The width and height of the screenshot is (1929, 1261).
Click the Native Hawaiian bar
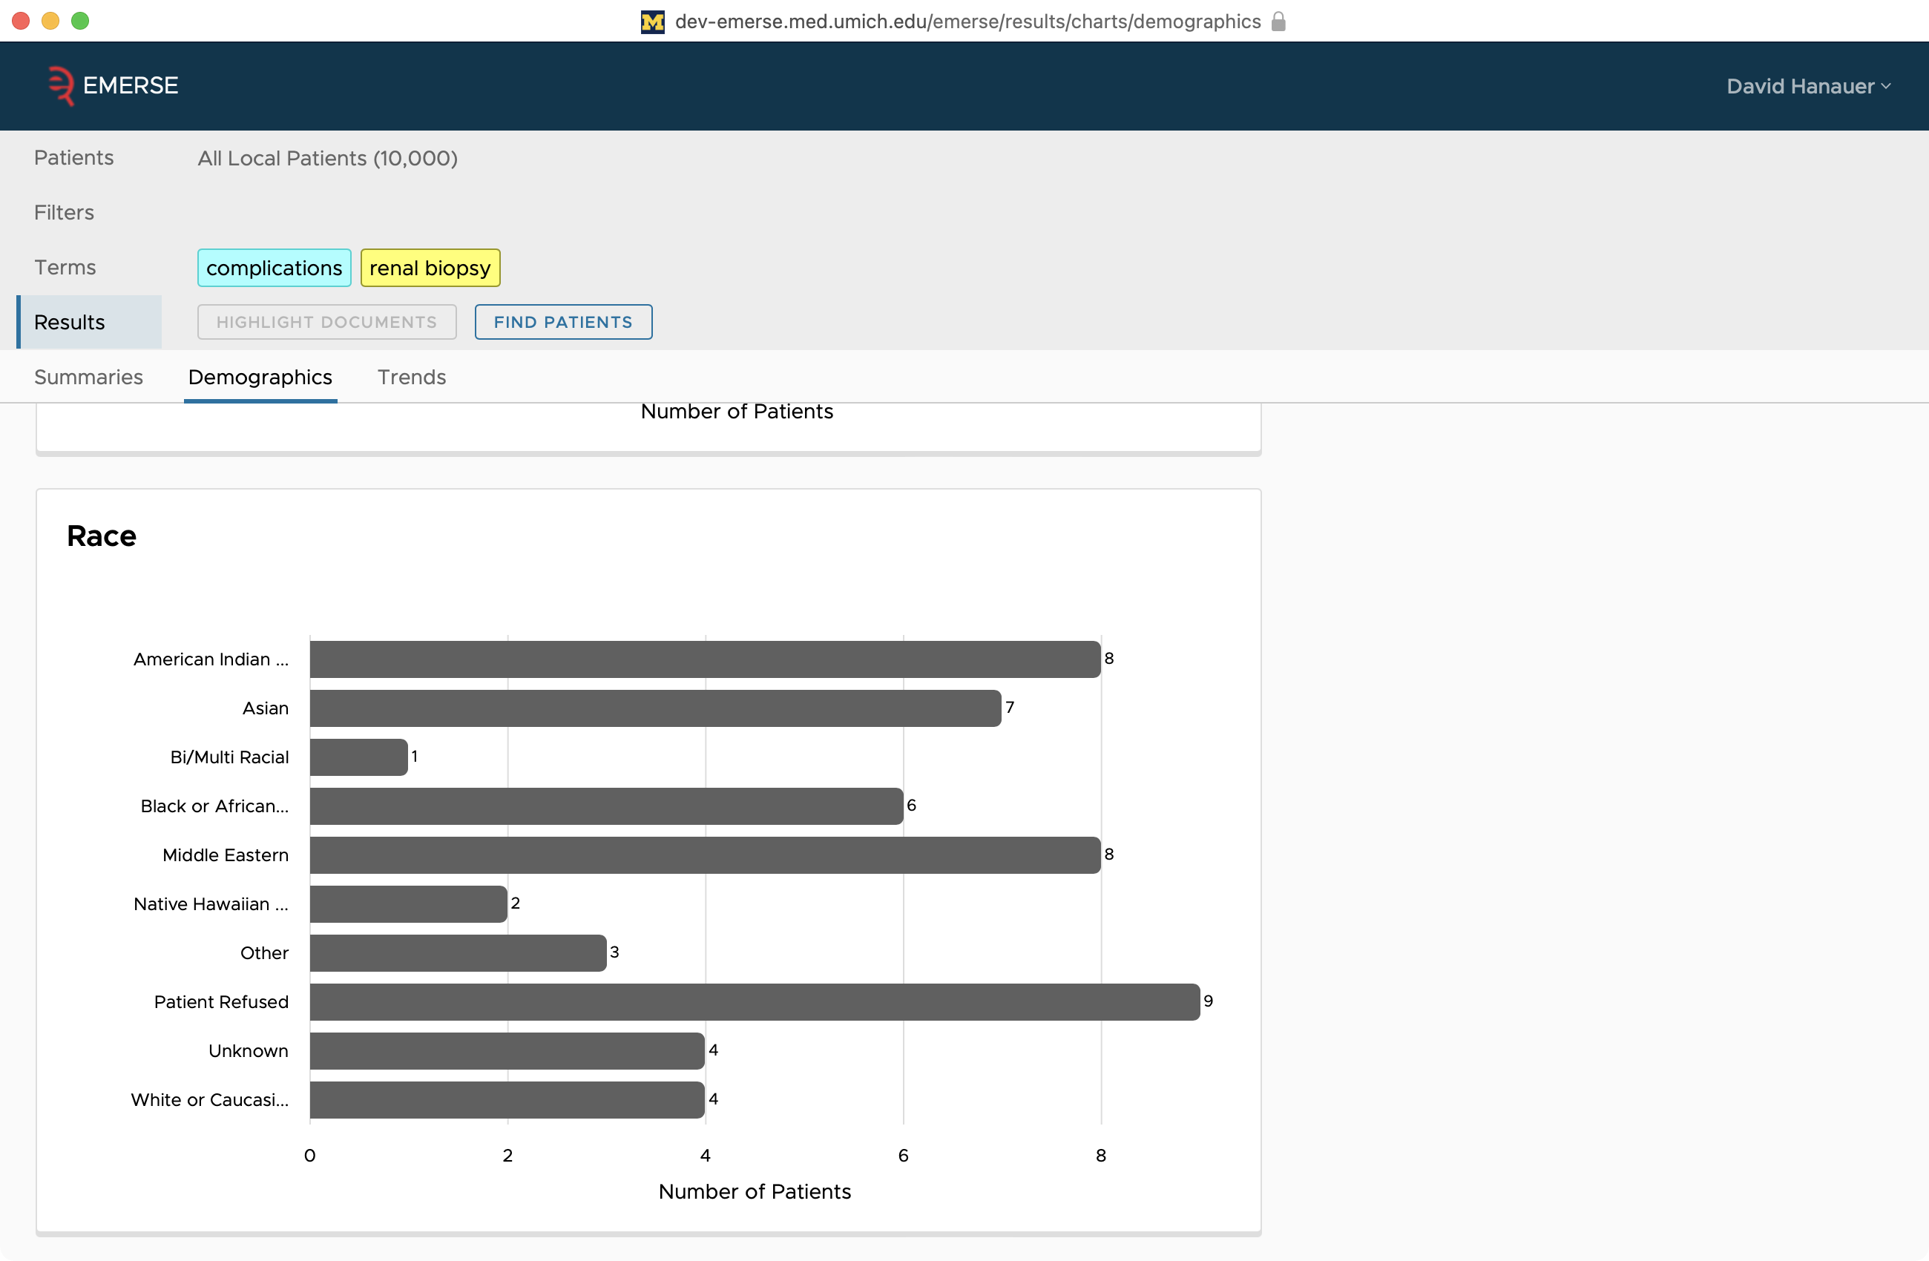[409, 903]
